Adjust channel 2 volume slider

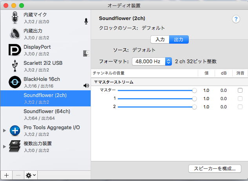pyautogui.click(x=157, y=107)
